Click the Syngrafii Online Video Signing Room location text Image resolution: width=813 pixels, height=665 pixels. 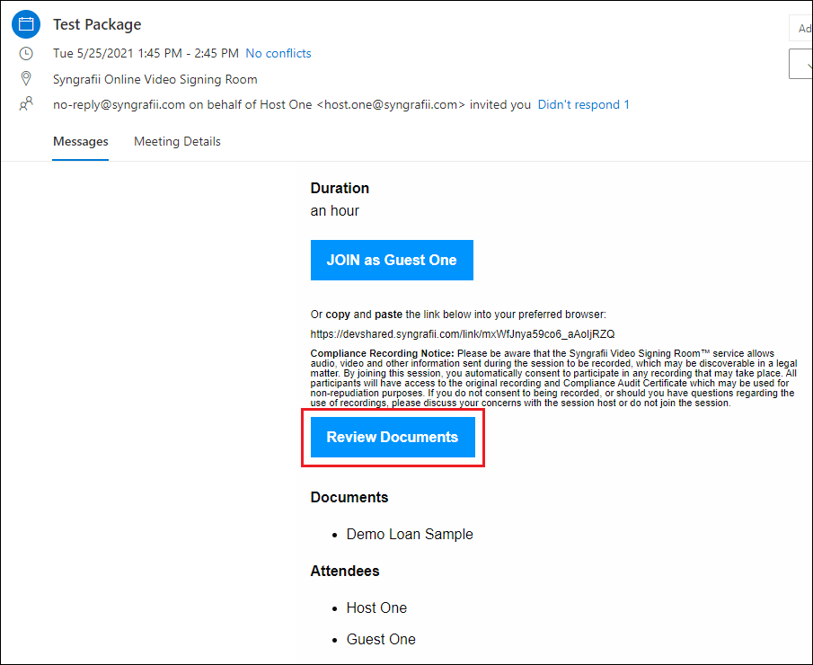[x=155, y=79]
